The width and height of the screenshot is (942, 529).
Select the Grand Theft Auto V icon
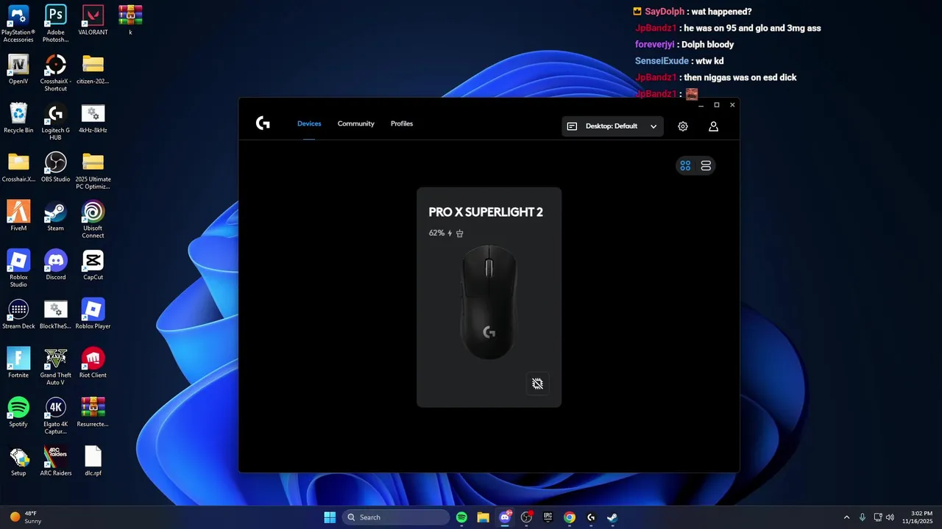click(55, 367)
